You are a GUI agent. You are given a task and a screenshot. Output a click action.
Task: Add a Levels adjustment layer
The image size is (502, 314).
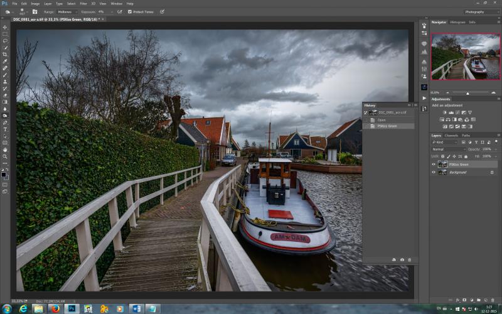coord(451,112)
